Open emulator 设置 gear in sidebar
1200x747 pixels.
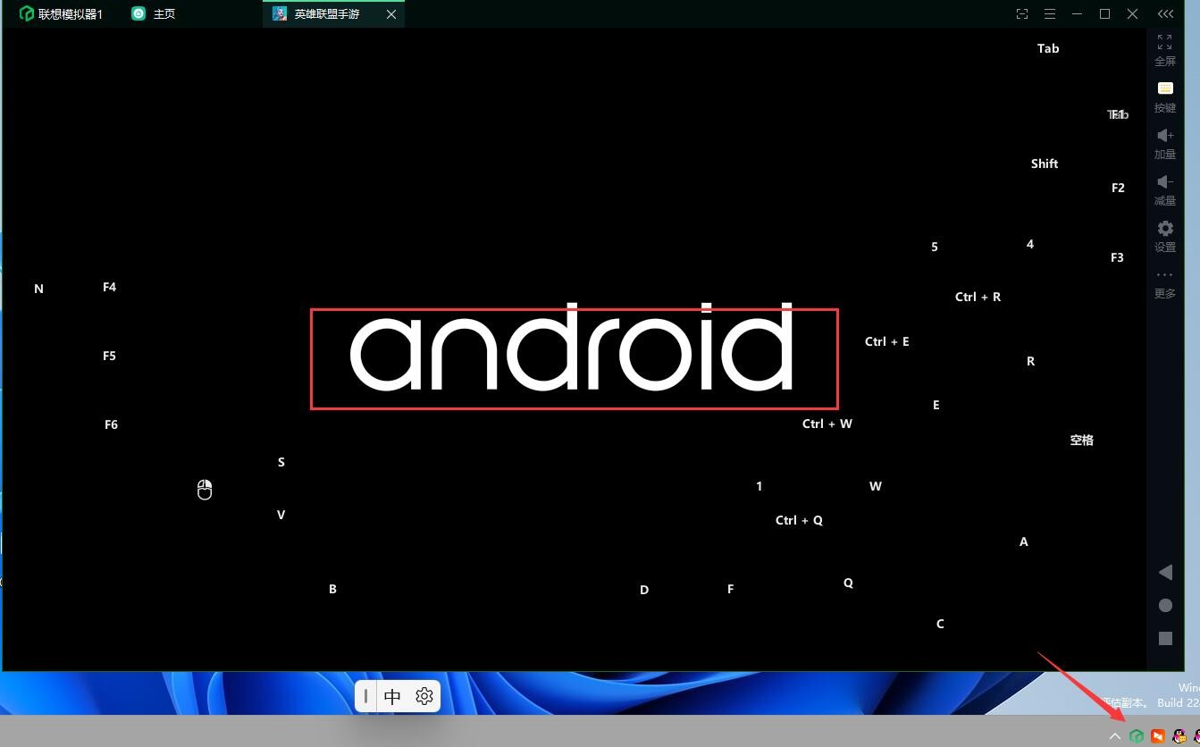tap(1164, 236)
